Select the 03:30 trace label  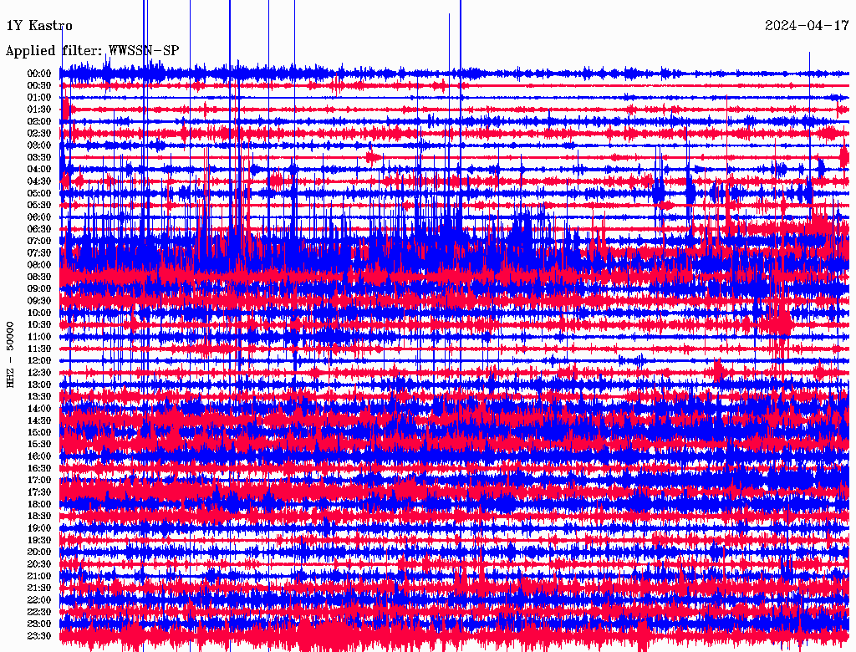(x=39, y=157)
